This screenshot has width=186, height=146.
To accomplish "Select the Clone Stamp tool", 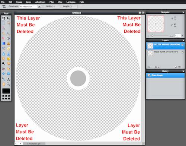I will (9, 43).
